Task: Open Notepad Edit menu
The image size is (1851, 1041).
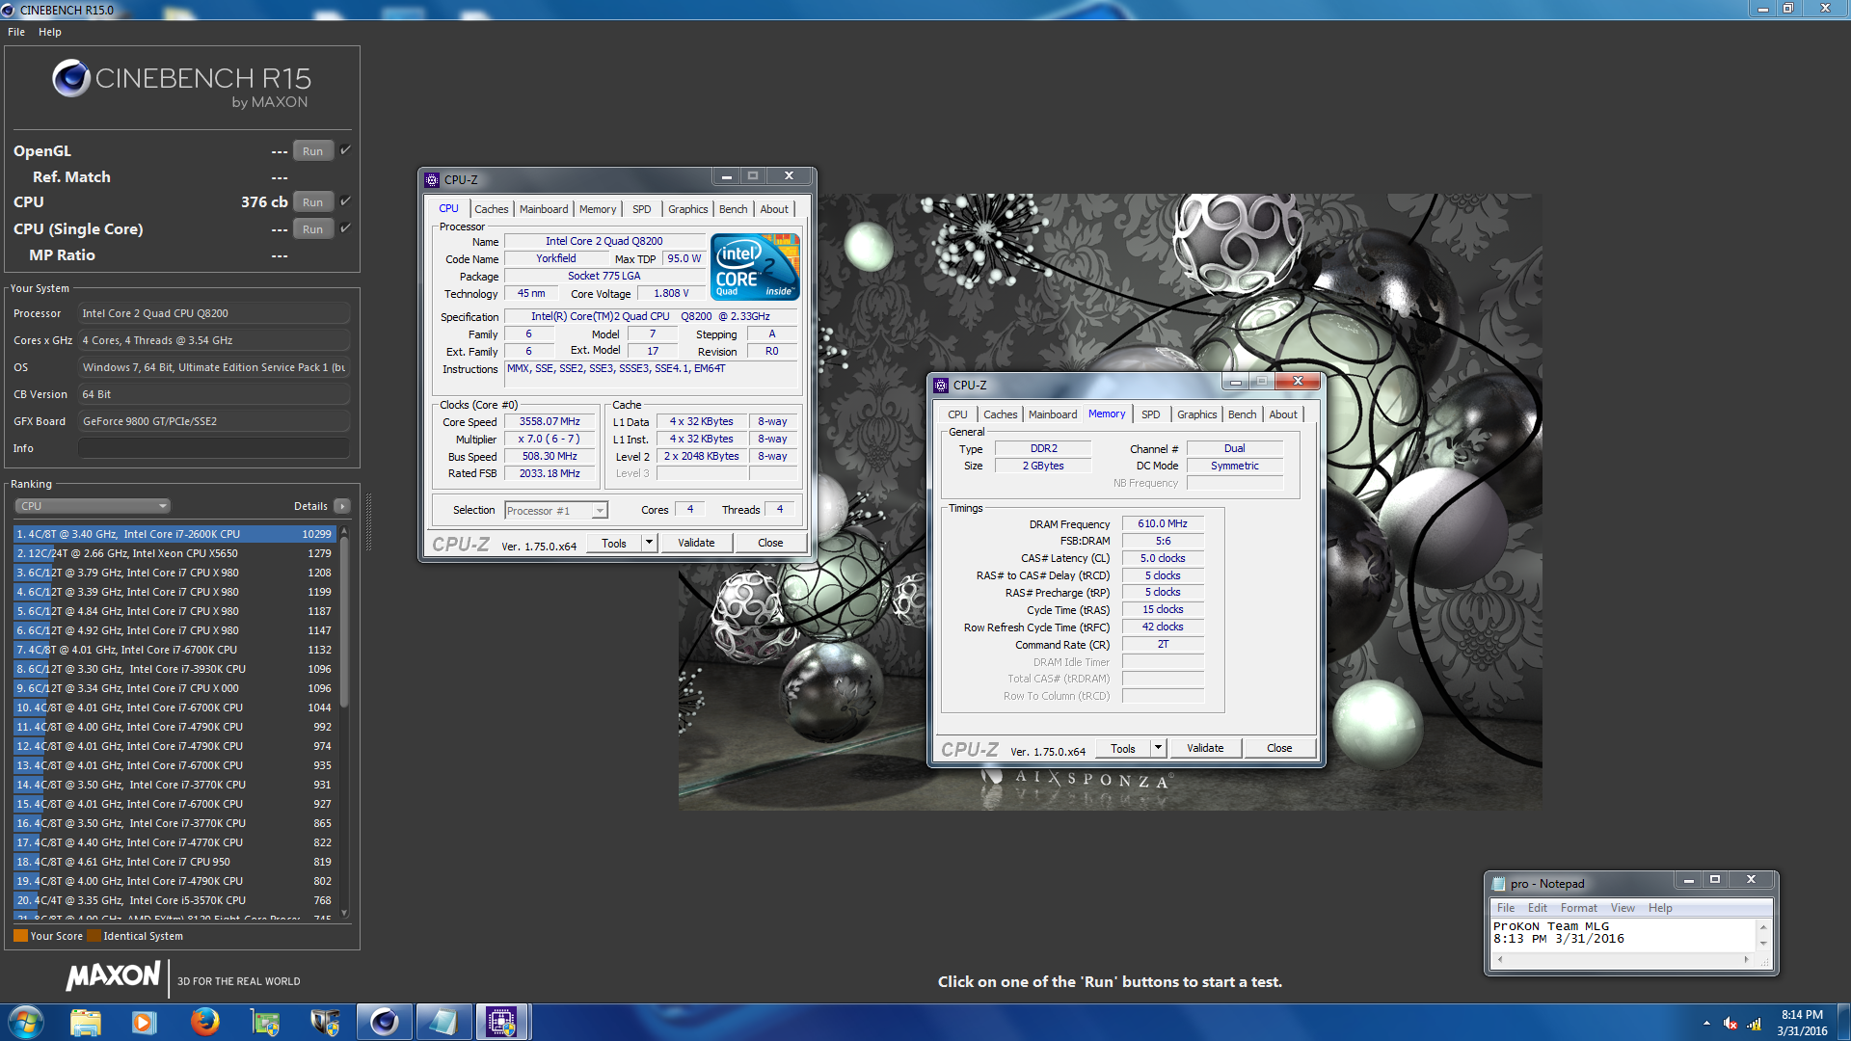Action: point(1537,908)
